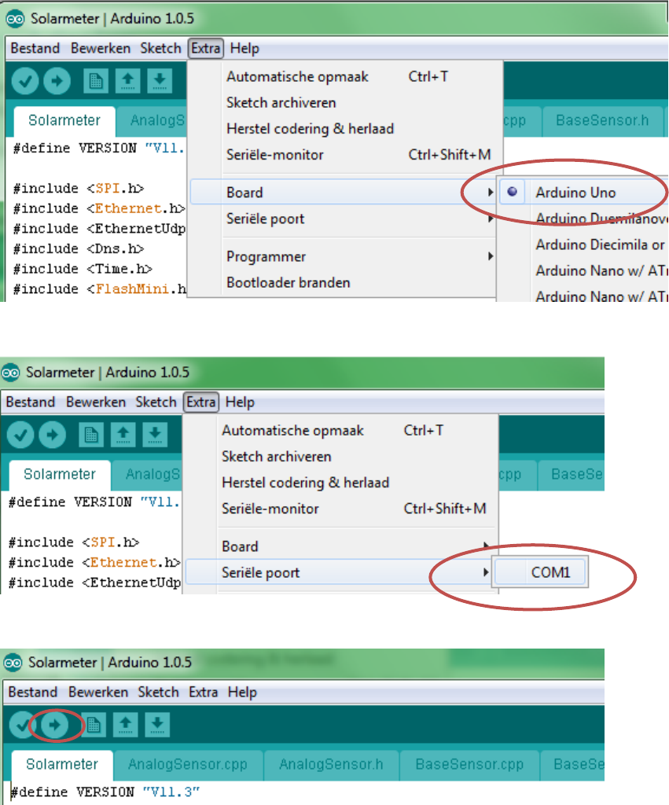Open Sketch menu in bottom window

pos(158,692)
